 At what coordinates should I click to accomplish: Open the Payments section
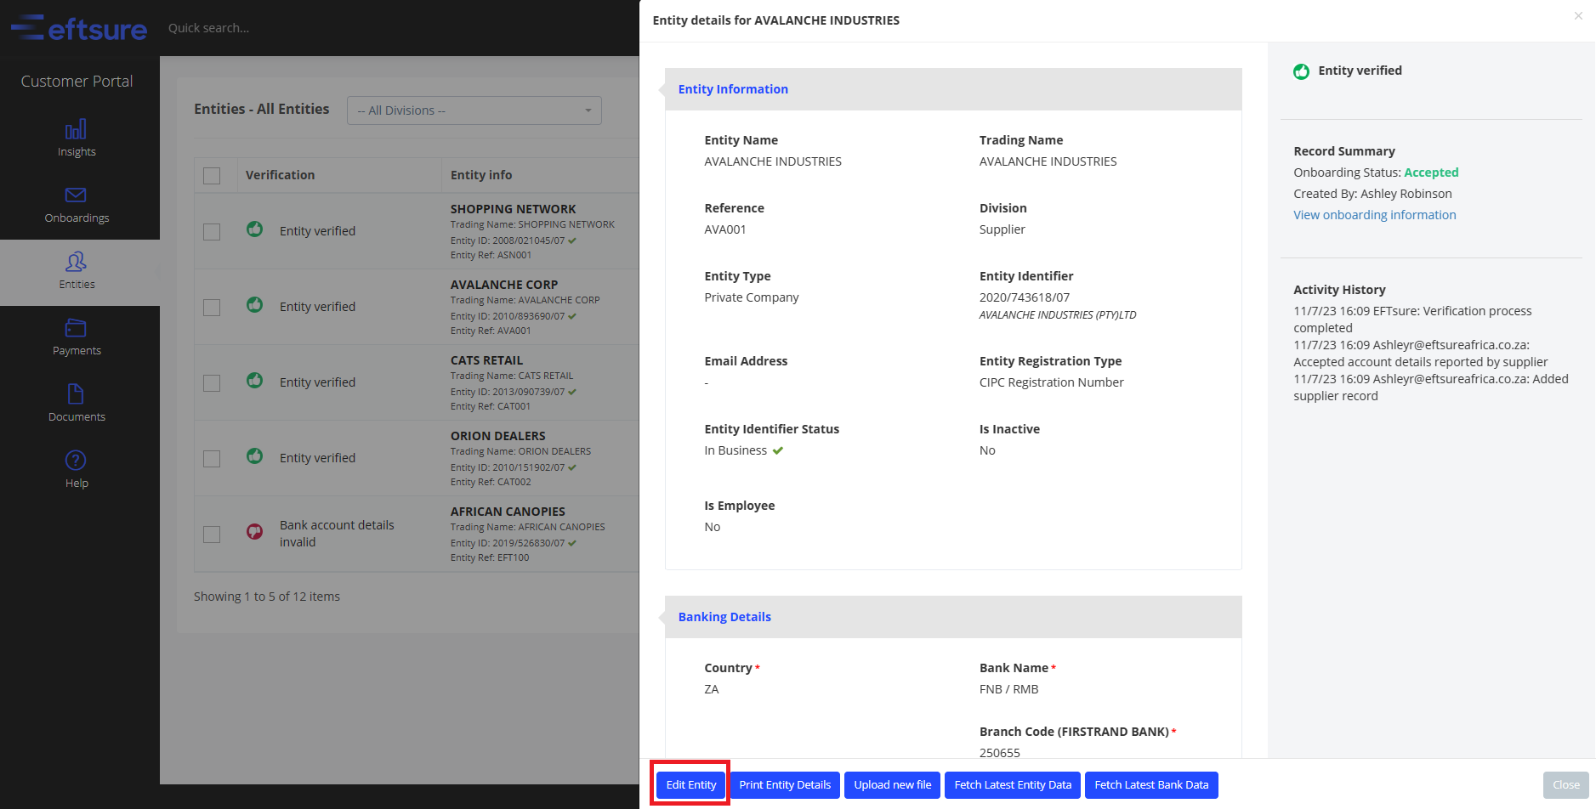(x=77, y=338)
